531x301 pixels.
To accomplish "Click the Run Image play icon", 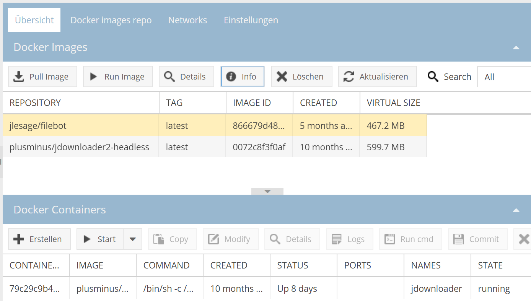I will coord(93,76).
